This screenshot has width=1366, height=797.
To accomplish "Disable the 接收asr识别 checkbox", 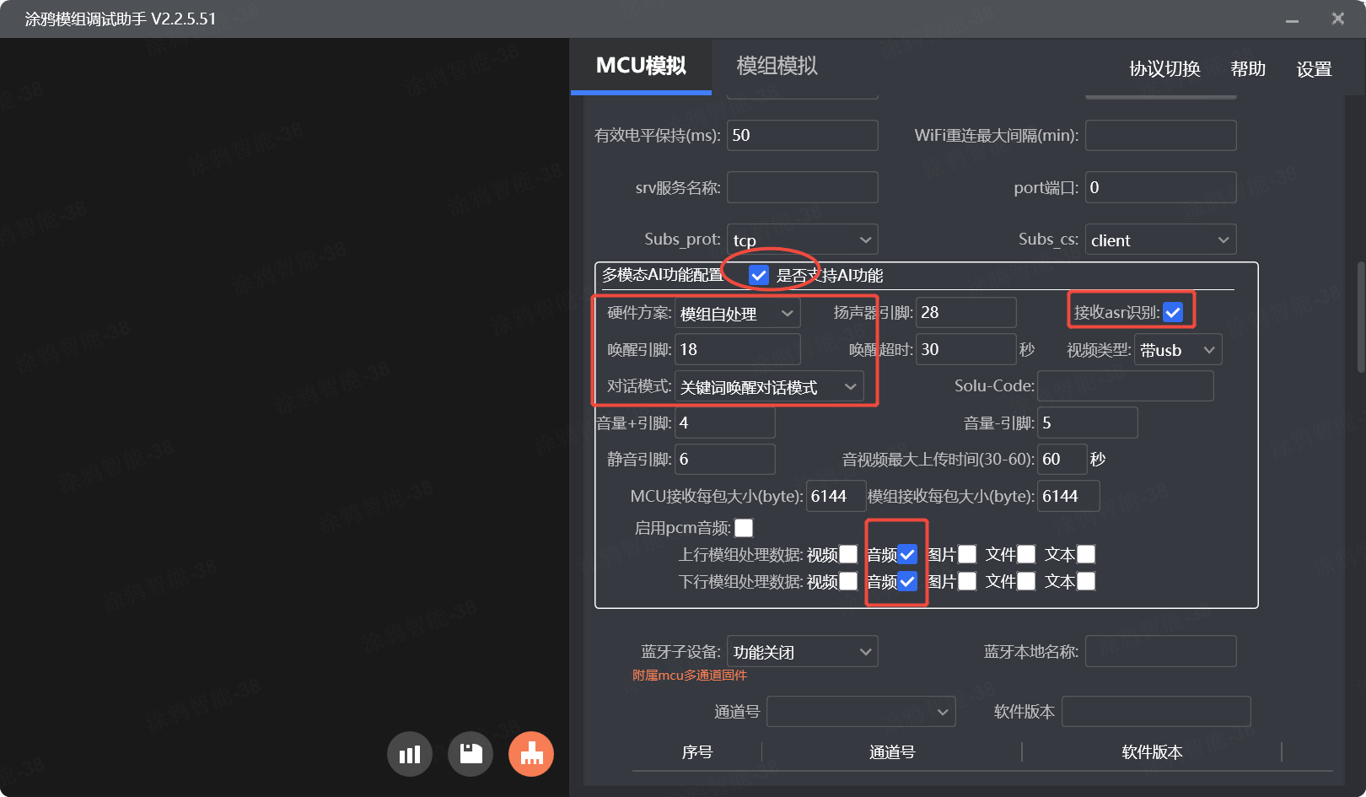I will click(x=1174, y=311).
